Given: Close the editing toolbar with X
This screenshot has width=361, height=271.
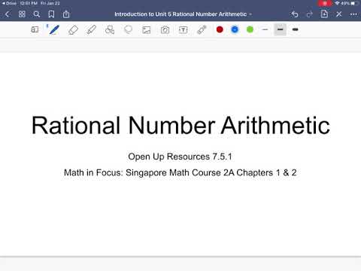Looking at the screenshot, I should point(339,14).
